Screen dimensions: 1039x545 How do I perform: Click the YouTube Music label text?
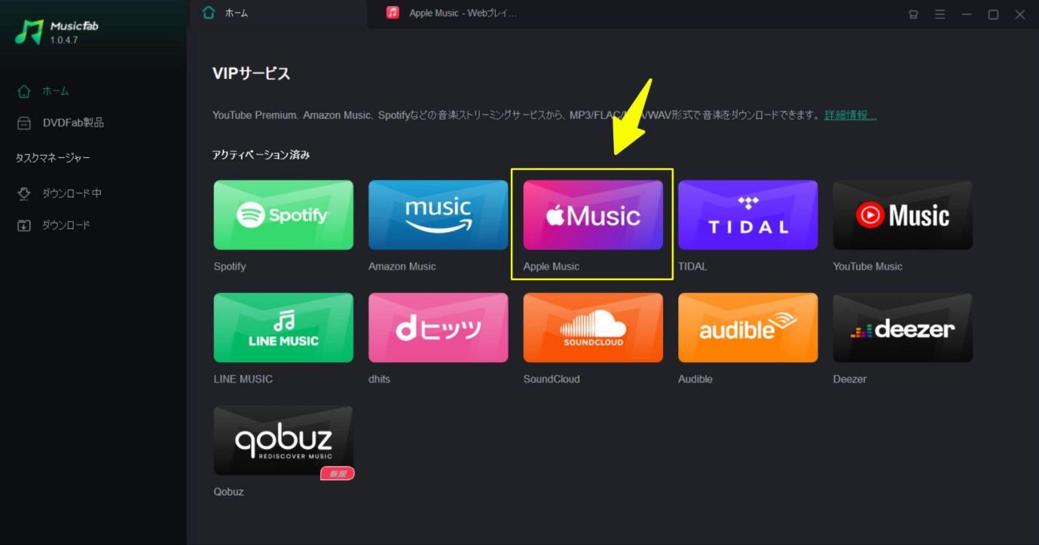pyautogui.click(x=867, y=266)
